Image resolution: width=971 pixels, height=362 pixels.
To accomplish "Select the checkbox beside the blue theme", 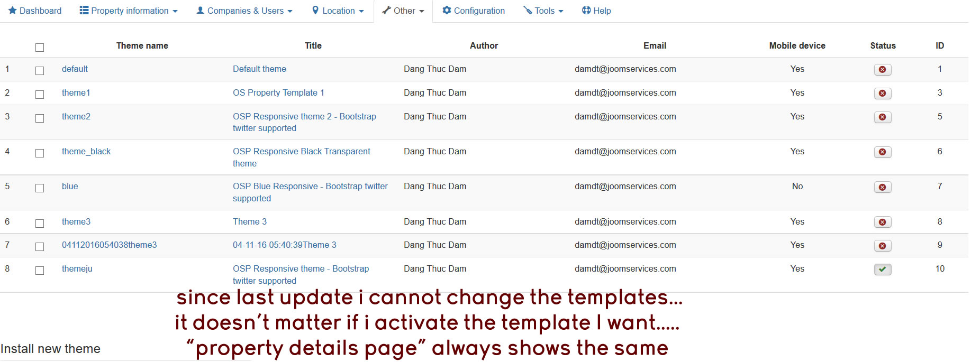I will tap(40, 188).
